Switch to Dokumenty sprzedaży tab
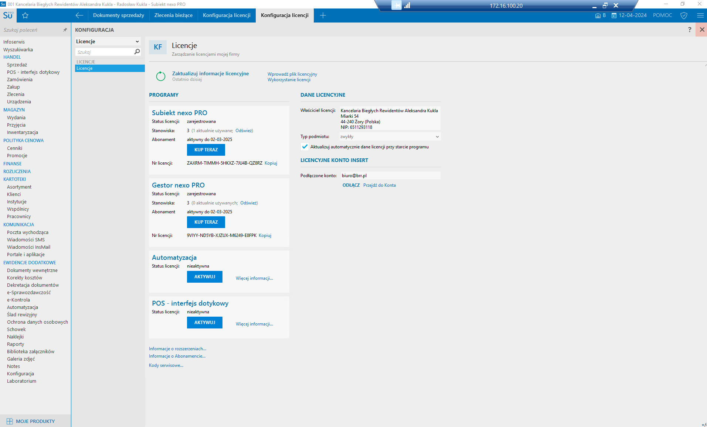 point(118,16)
